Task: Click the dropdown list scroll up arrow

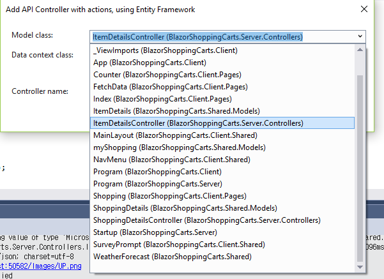Action: 360,50
